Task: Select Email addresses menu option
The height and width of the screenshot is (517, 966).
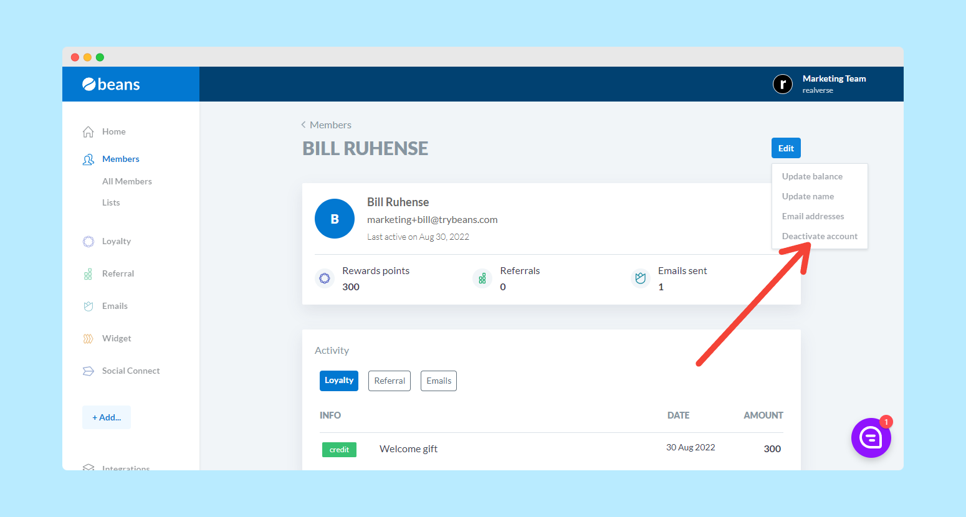Action: (x=813, y=216)
